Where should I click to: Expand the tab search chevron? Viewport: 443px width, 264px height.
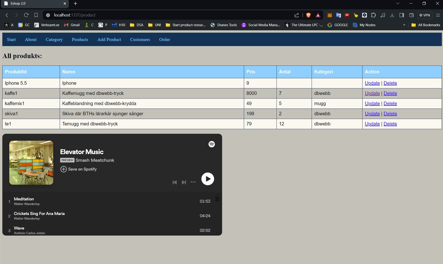[398, 4]
